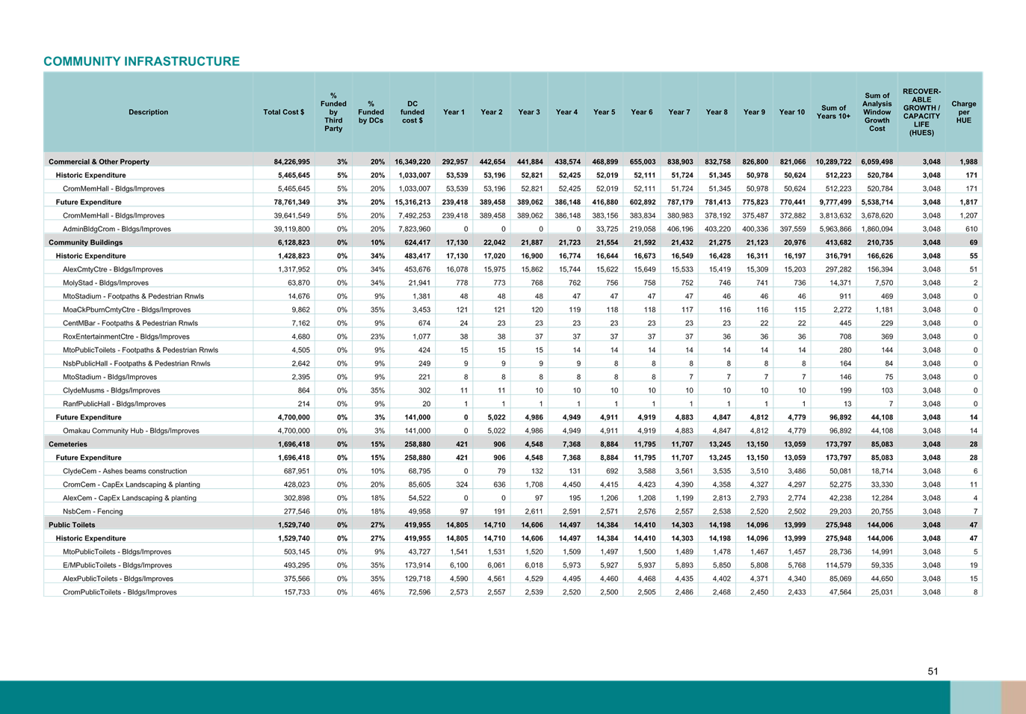This screenshot has width=1026, height=714.
Task: Click ClydeMusms - Bldgs/Improves label
Action: 111,390
